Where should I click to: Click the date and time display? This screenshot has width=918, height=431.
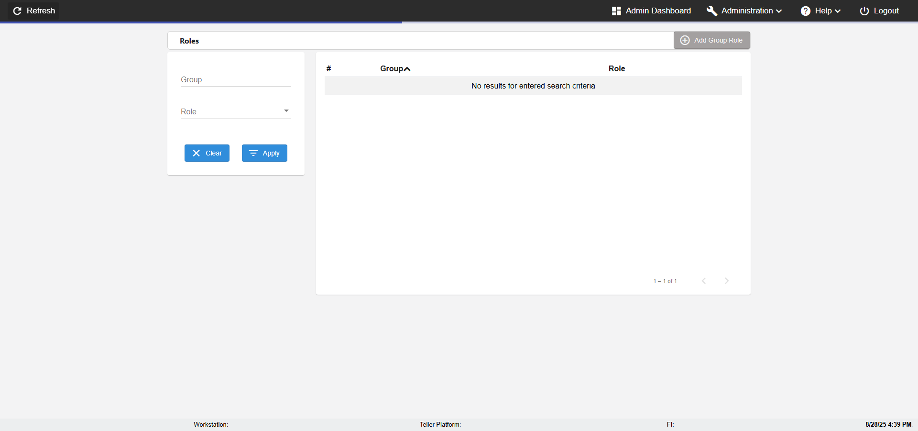(x=888, y=424)
